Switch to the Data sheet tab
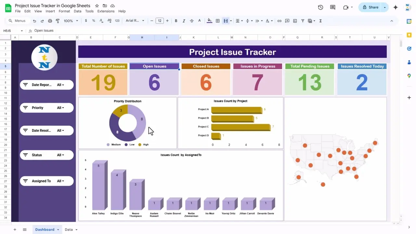The width and height of the screenshot is (416, 234). click(x=69, y=229)
